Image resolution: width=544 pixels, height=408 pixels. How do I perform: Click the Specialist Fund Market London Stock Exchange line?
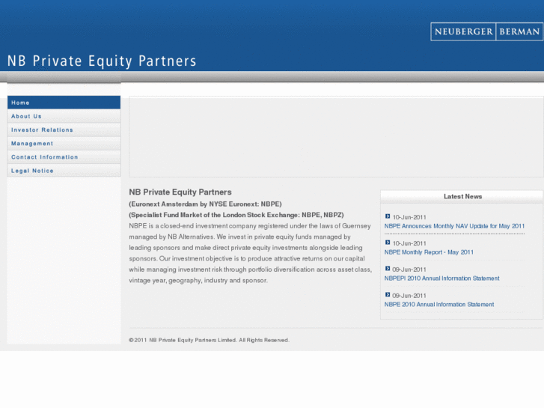[236, 215]
